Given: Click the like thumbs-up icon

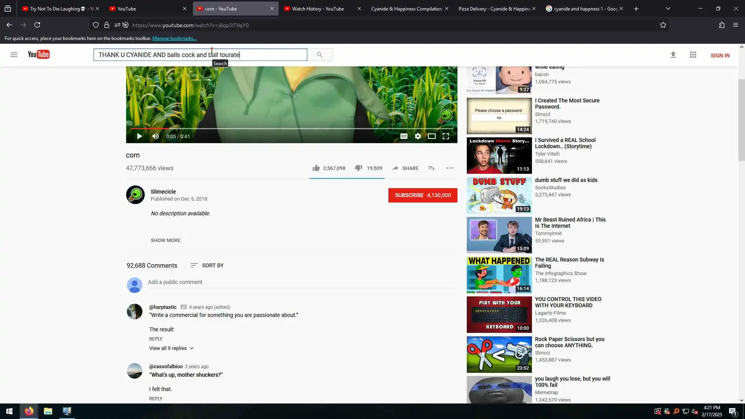Looking at the screenshot, I should coord(316,168).
